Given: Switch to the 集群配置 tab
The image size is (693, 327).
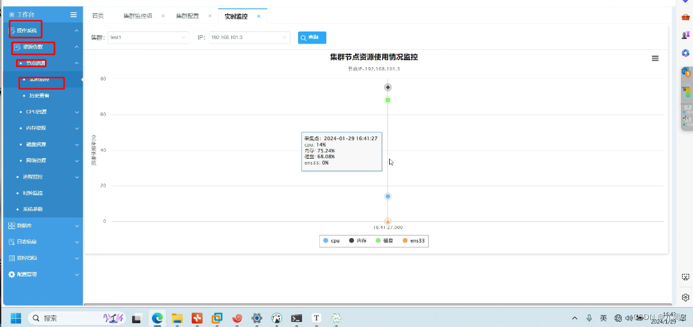Looking at the screenshot, I should (x=187, y=16).
